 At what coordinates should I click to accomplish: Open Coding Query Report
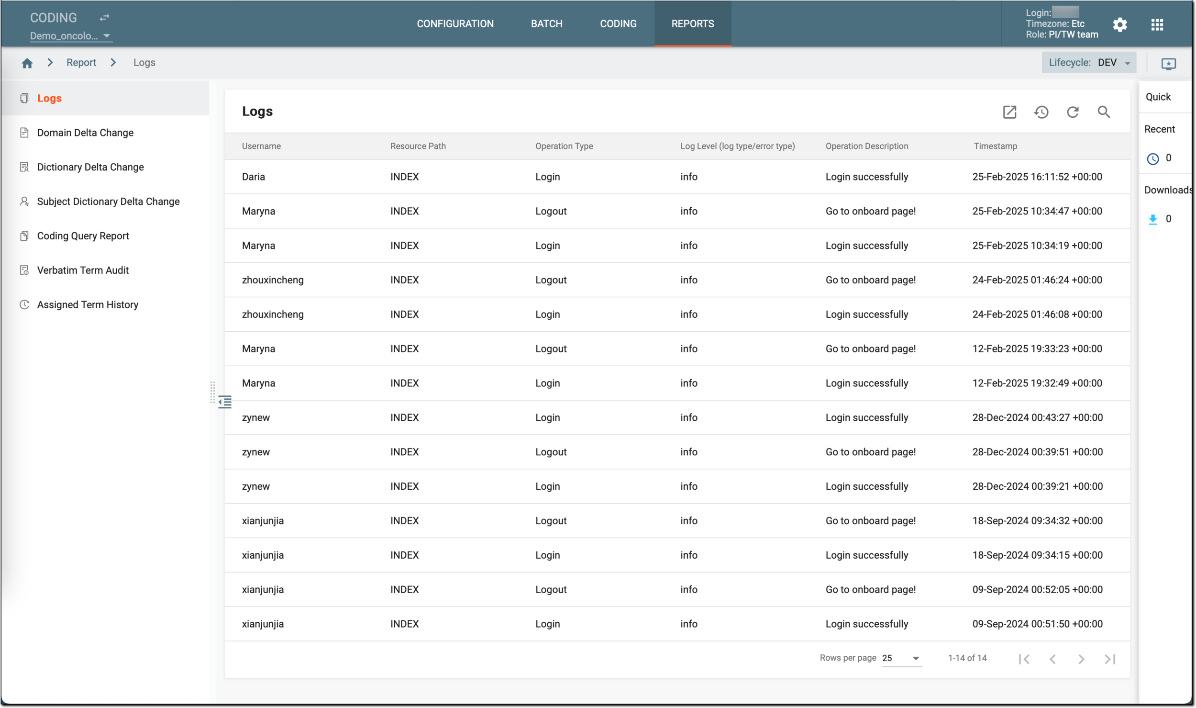105,236
